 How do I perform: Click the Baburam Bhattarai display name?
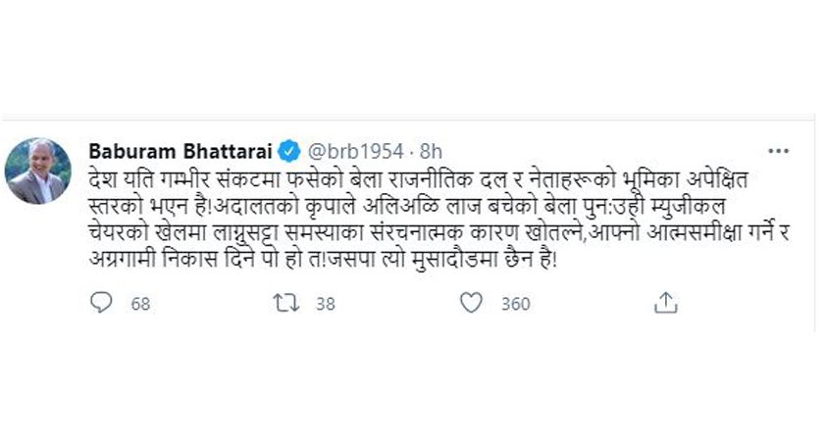click(180, 151)
